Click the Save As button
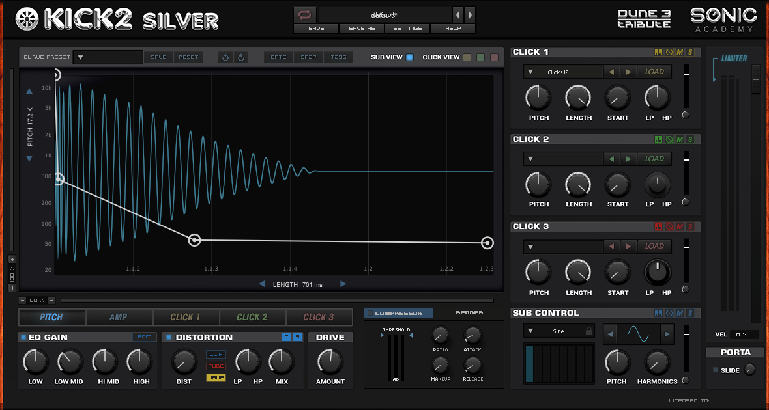 coord(362,29)
